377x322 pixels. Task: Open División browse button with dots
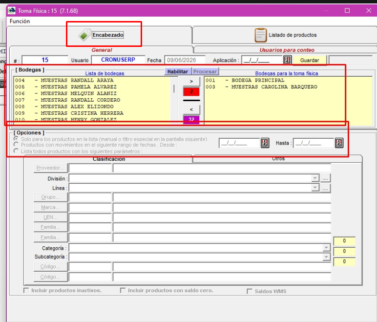325,178
